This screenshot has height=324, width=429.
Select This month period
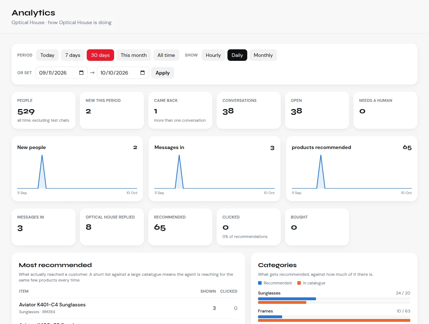(x=134, y=55)
